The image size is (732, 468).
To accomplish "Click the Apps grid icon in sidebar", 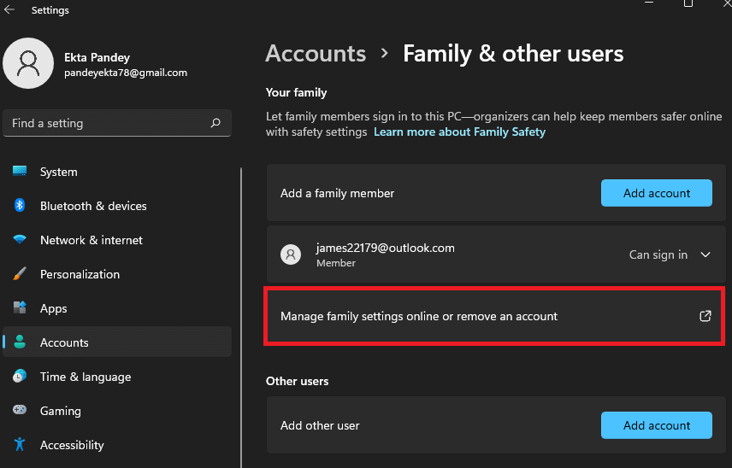I will click(20, 308).
